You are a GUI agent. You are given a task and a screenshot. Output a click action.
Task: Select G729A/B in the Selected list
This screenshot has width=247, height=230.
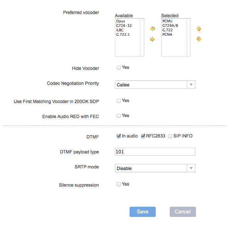pos(170,26)
